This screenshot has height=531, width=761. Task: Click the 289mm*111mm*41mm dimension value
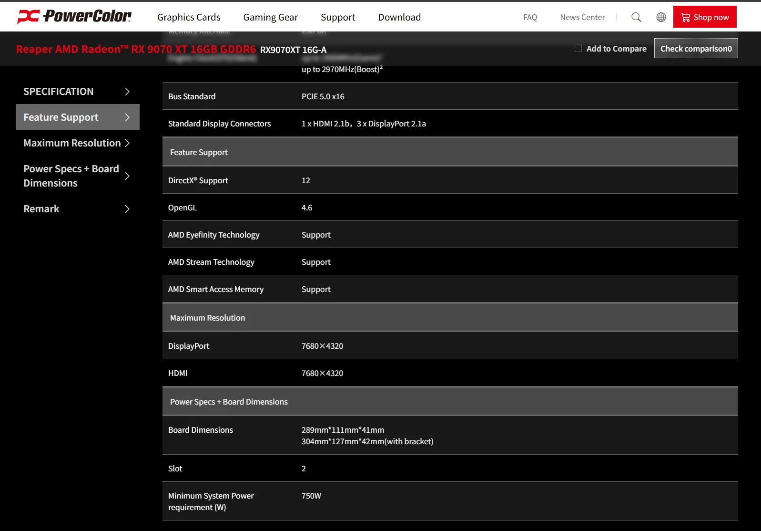[343, 430]
